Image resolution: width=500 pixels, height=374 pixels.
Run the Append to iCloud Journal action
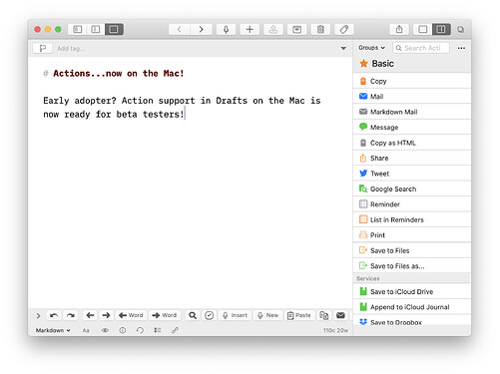pos(412,307)
